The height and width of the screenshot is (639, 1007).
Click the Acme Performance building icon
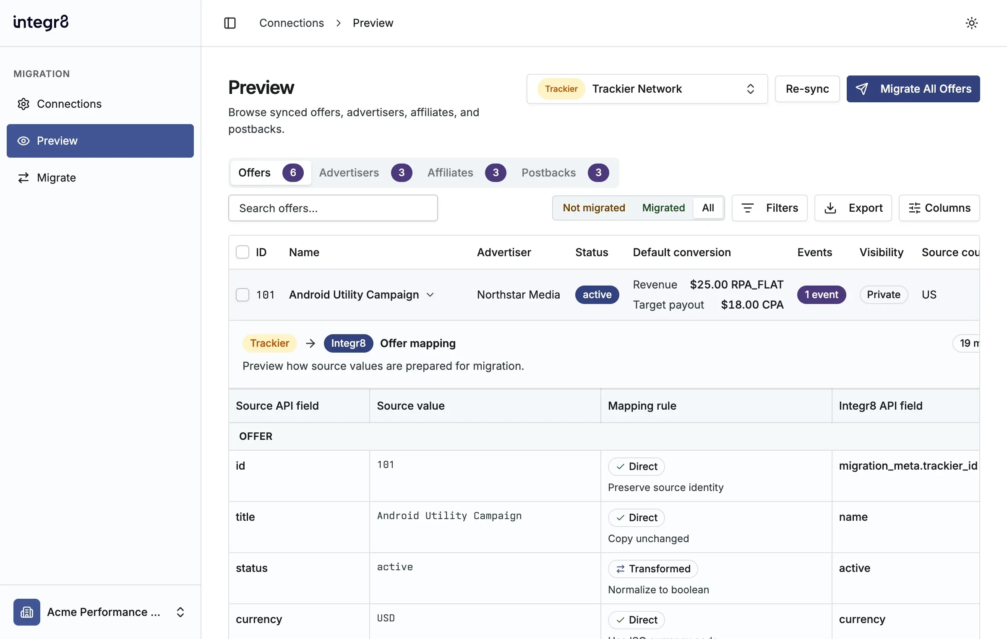pos(27,612)
